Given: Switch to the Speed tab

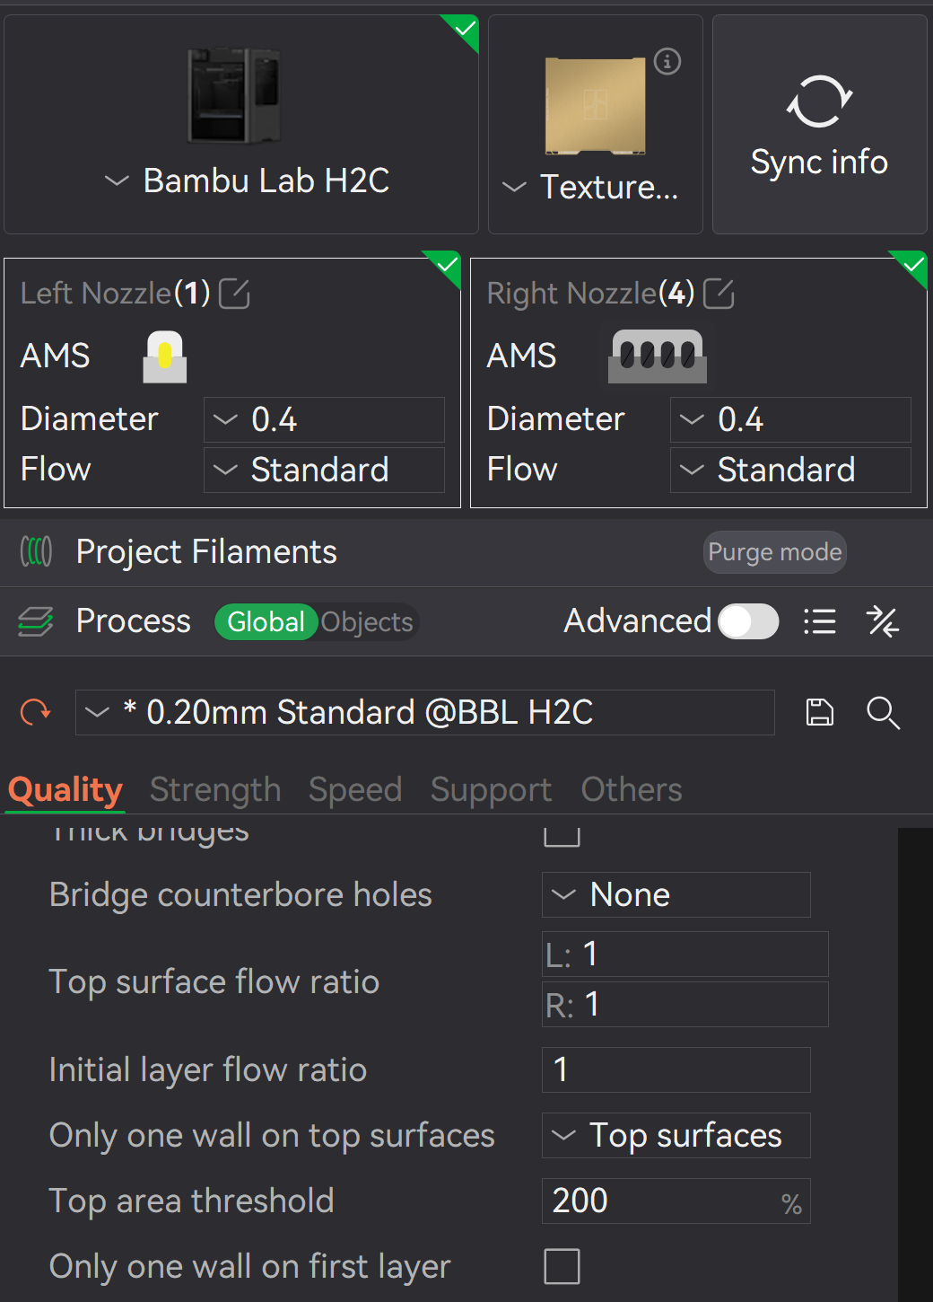Looking at the screenshot, I should 355,790.
